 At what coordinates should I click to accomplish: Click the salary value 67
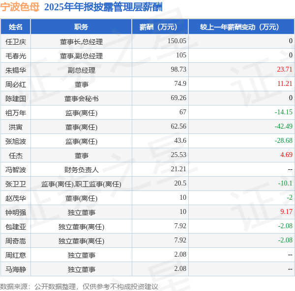[183, 112]
